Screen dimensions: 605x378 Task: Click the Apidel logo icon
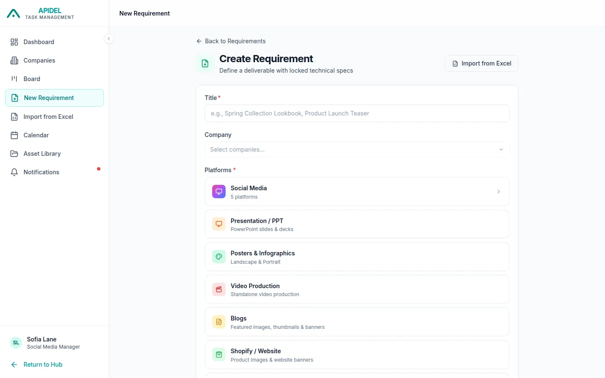13,13
